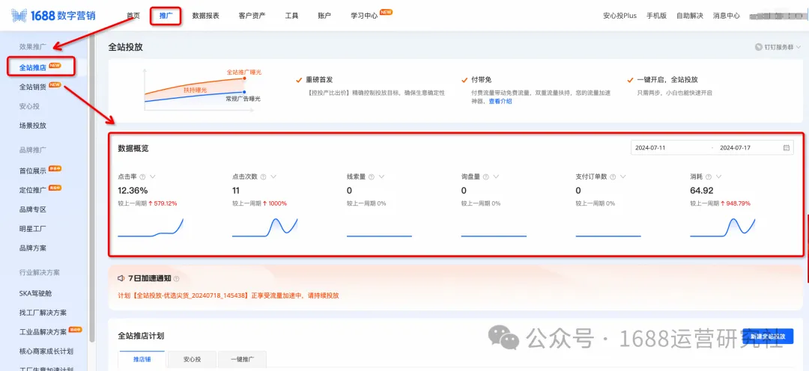Click the help icon beside 7日加速通知
Screen dimensions: 809x371
[177, 279]
